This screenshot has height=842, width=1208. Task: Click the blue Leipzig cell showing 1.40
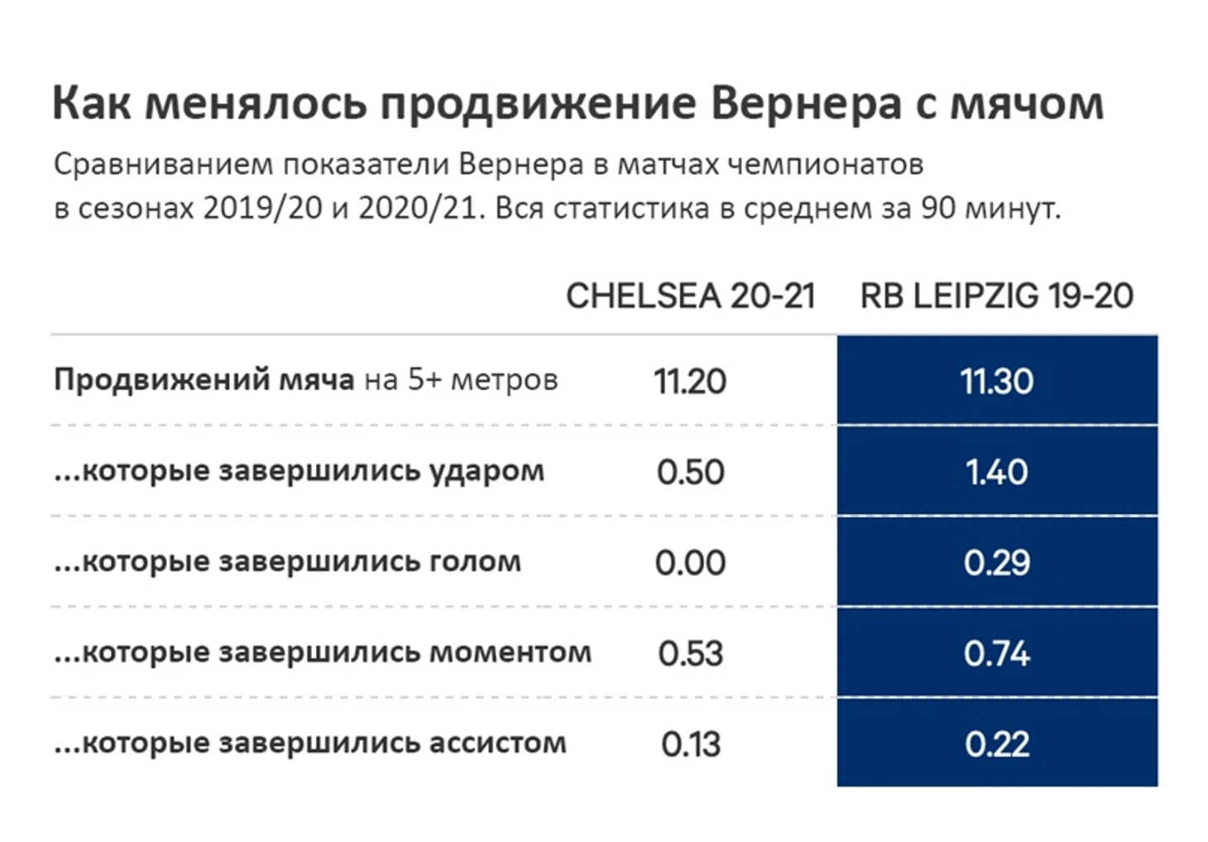(x=997, y=472)
